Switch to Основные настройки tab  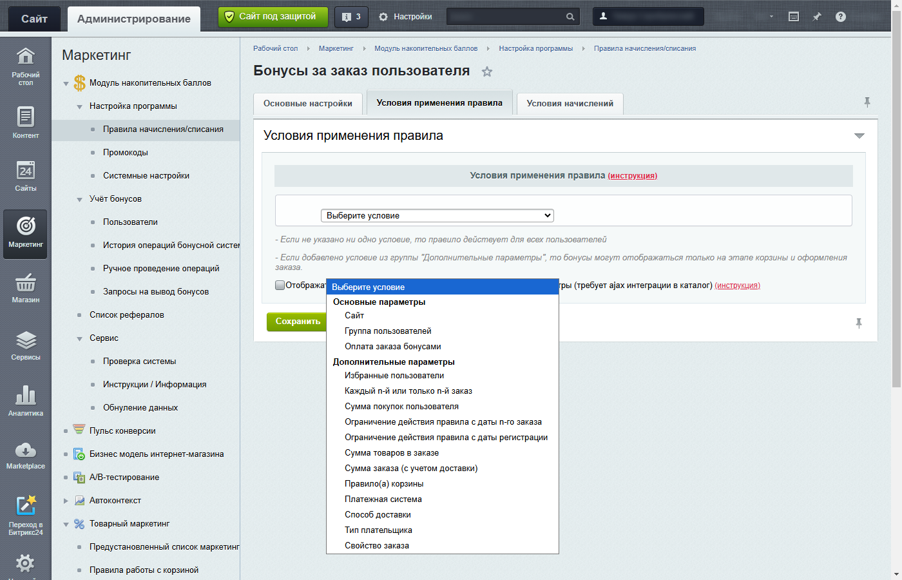click(308, 103)
